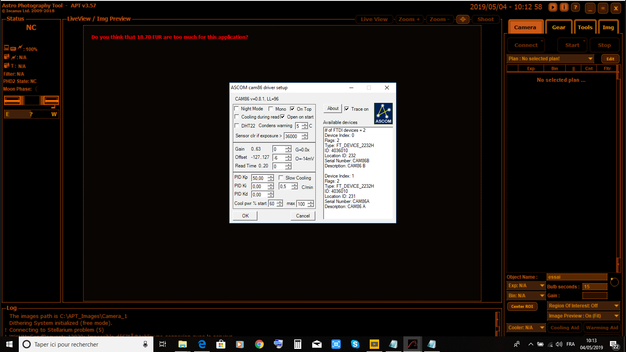Image resolution: width=626 pixels, height=352 pixels.
Task: Toggle the Trace on checkbox
Action: point(347,109)
